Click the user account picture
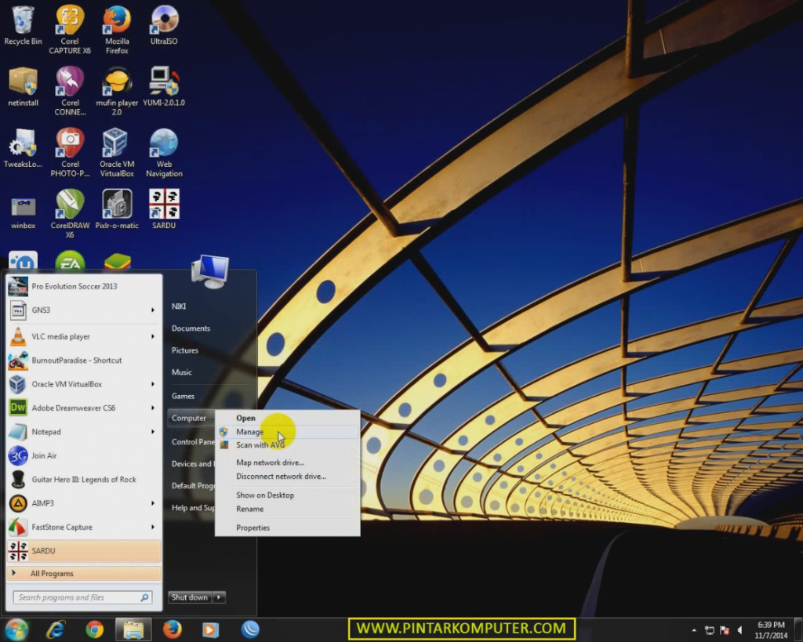Image resolution: width=803 pixels, height=642 pixels. tap(210, 270)
